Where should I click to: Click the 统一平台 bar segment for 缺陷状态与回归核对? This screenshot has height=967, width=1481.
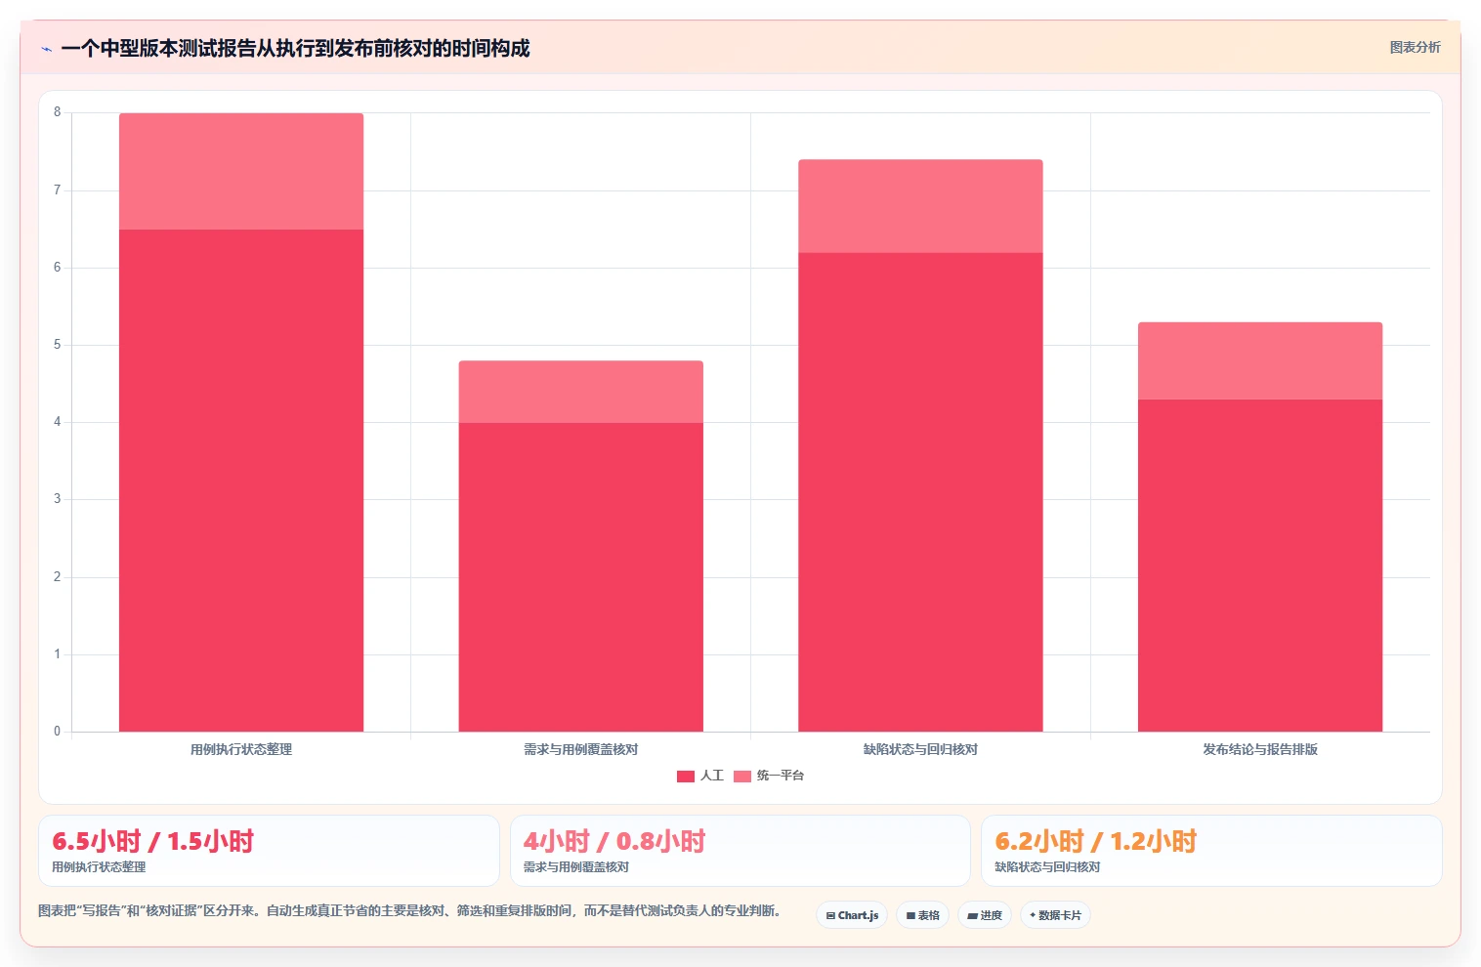coord(920,206)
